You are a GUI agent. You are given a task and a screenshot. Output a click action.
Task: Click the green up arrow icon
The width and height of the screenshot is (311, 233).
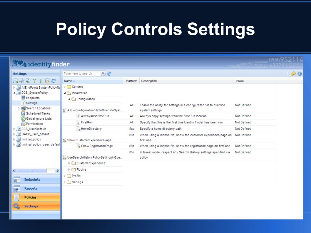(34, 81)
